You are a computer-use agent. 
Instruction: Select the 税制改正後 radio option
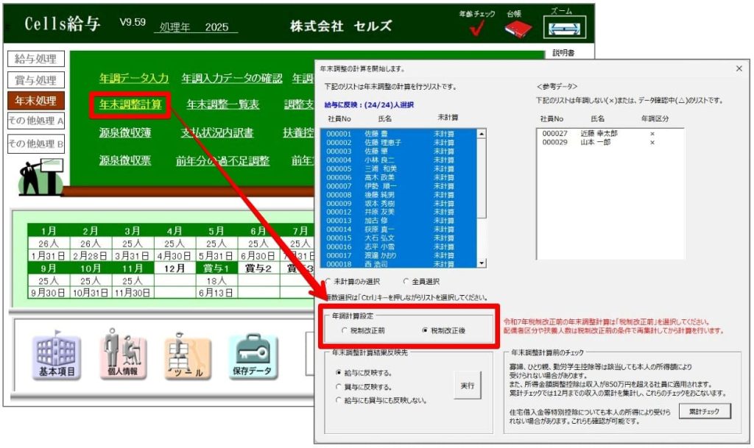pyautogui.click(x=425, y=330)
